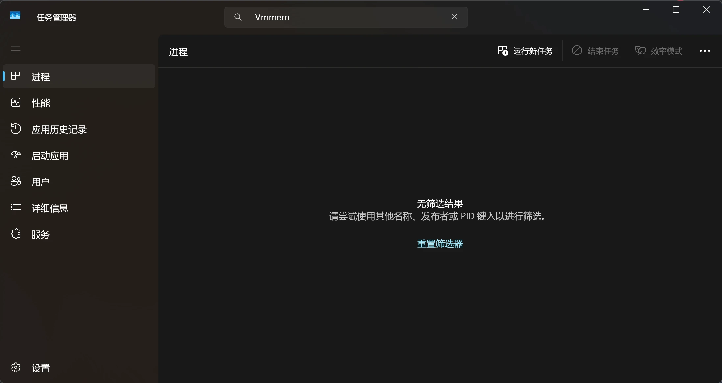Select the App history (应用历史记录) icon
The height and width of the screenshot is (383, 722).
click(x=16, y=129)
